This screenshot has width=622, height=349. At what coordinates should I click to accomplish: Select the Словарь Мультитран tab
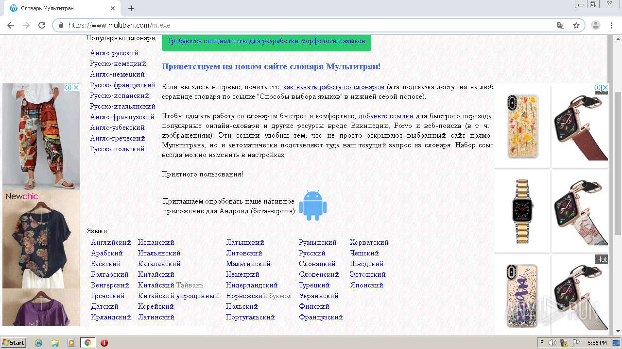tap(62, 8)
